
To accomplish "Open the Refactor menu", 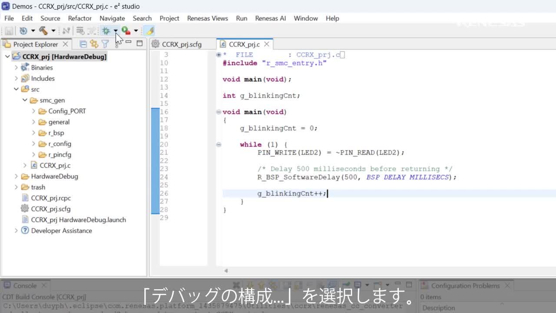I will [80, 18].
